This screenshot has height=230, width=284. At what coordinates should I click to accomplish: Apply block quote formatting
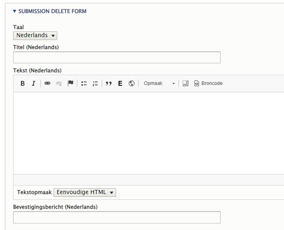109,83
